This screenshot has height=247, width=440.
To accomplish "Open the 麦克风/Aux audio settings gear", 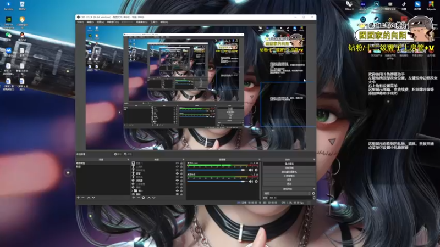I will pyautogui.click(x=256, y=170).
